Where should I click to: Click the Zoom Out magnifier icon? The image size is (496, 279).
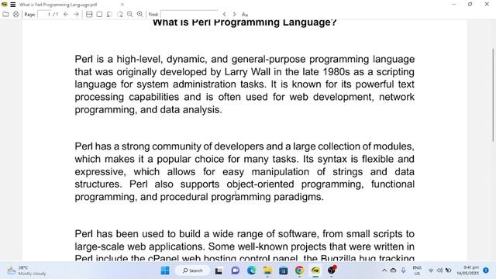pyautogui.click(x=129, y=14)
